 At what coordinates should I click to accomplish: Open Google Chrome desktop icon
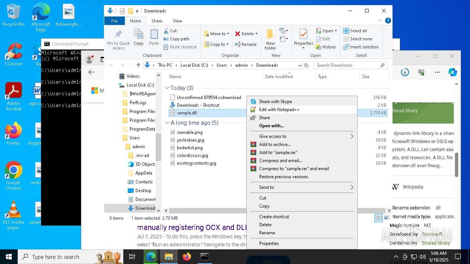[x=14, y=176]
